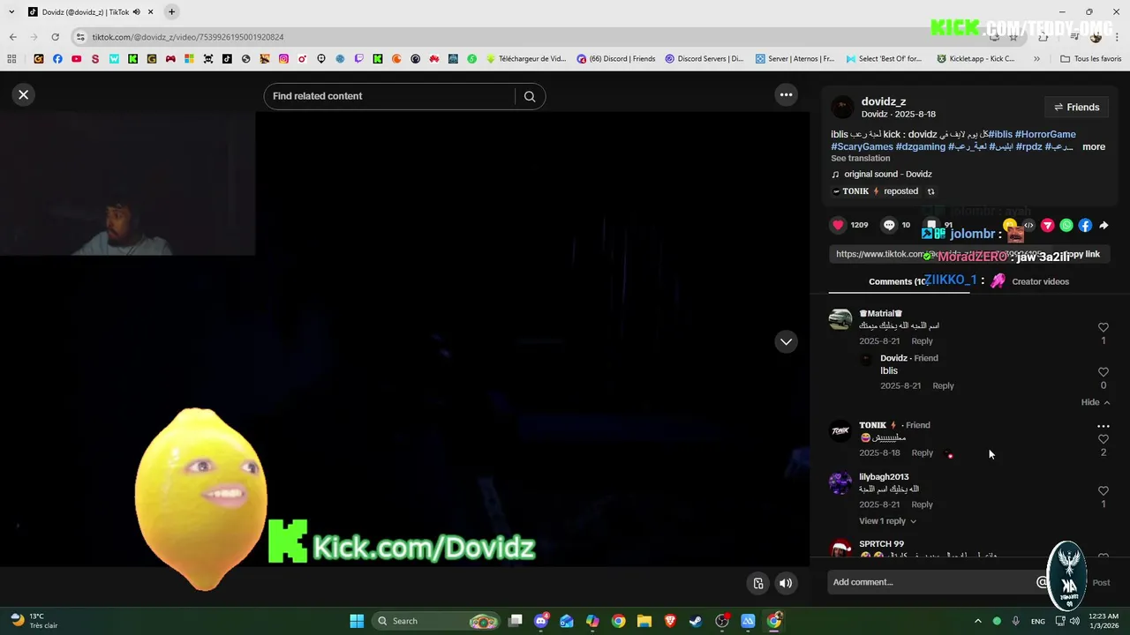Open the #ScaryGames hashtag
1130x635 pixels.
[x=862, y=146]
